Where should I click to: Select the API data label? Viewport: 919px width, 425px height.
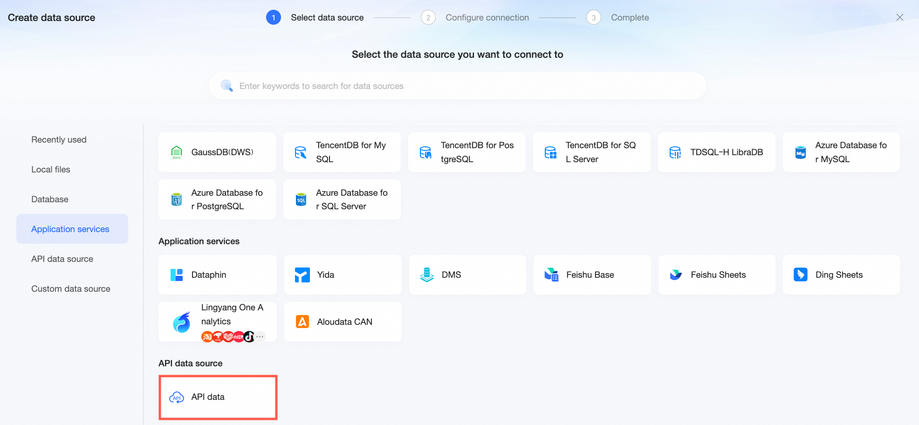point(208,397)
